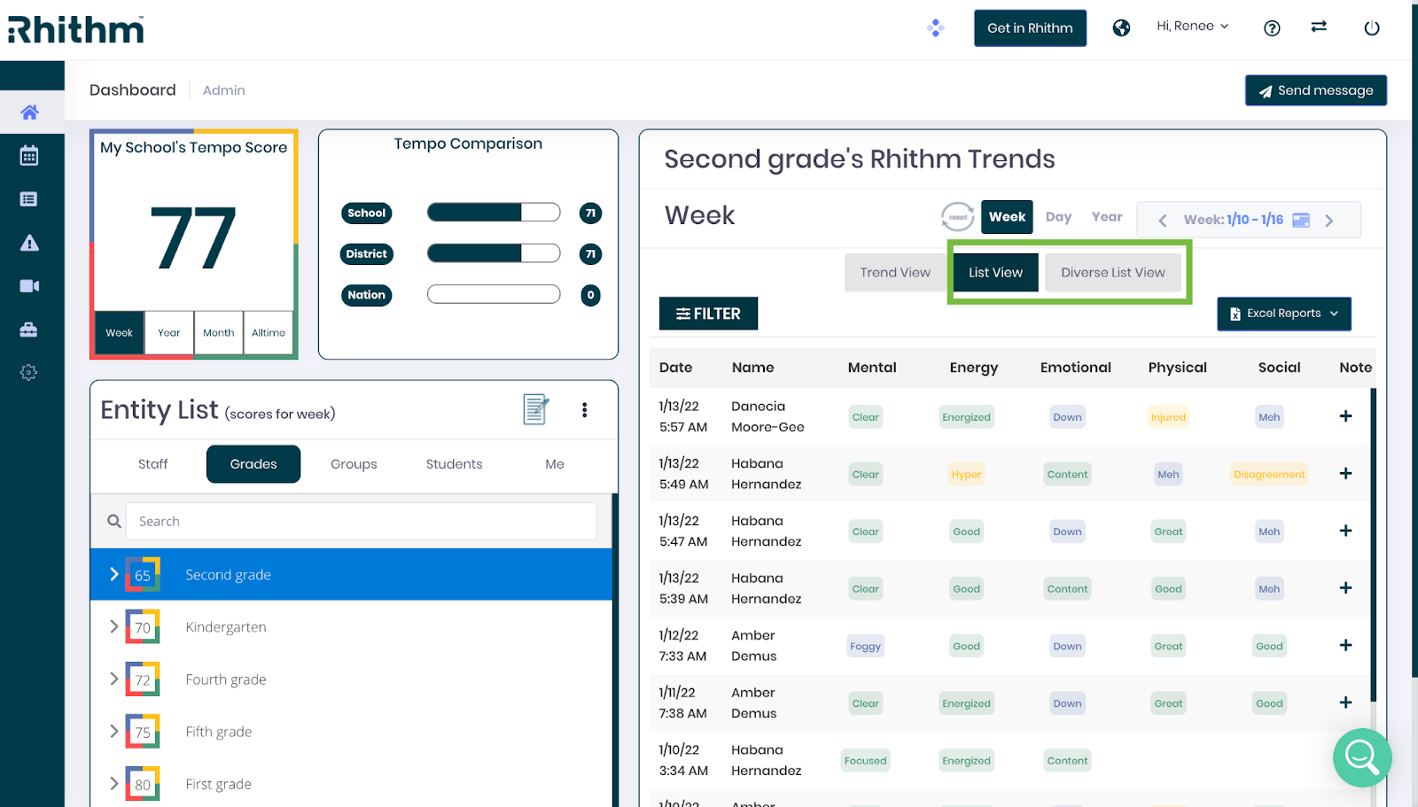Open the help question mark icon
This screenshot has height=807, width=1418.
click(x=1272, y=27)
